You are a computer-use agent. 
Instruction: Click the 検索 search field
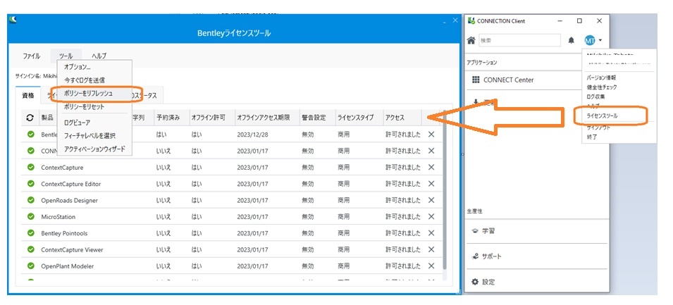coord(518,41)
